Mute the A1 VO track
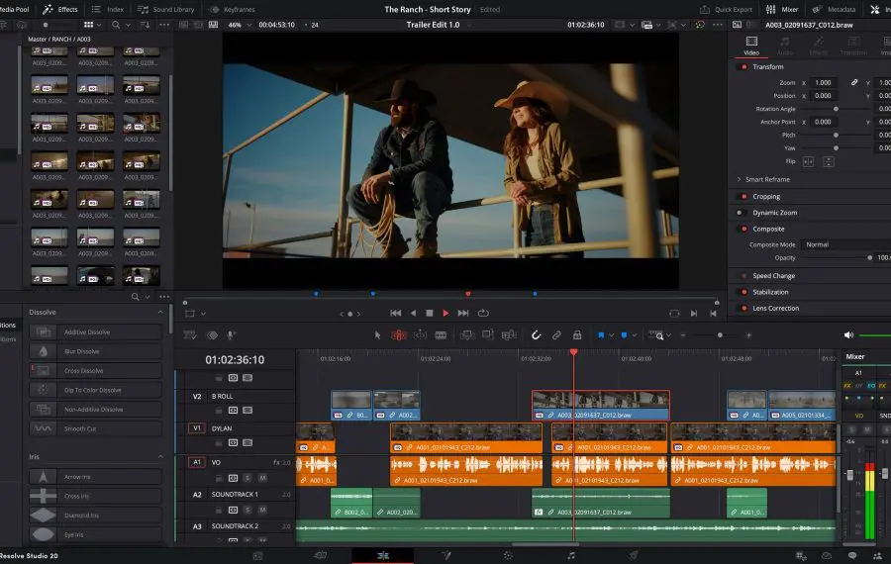The width and height of the screenshot is (891, 564). (262, 478)
